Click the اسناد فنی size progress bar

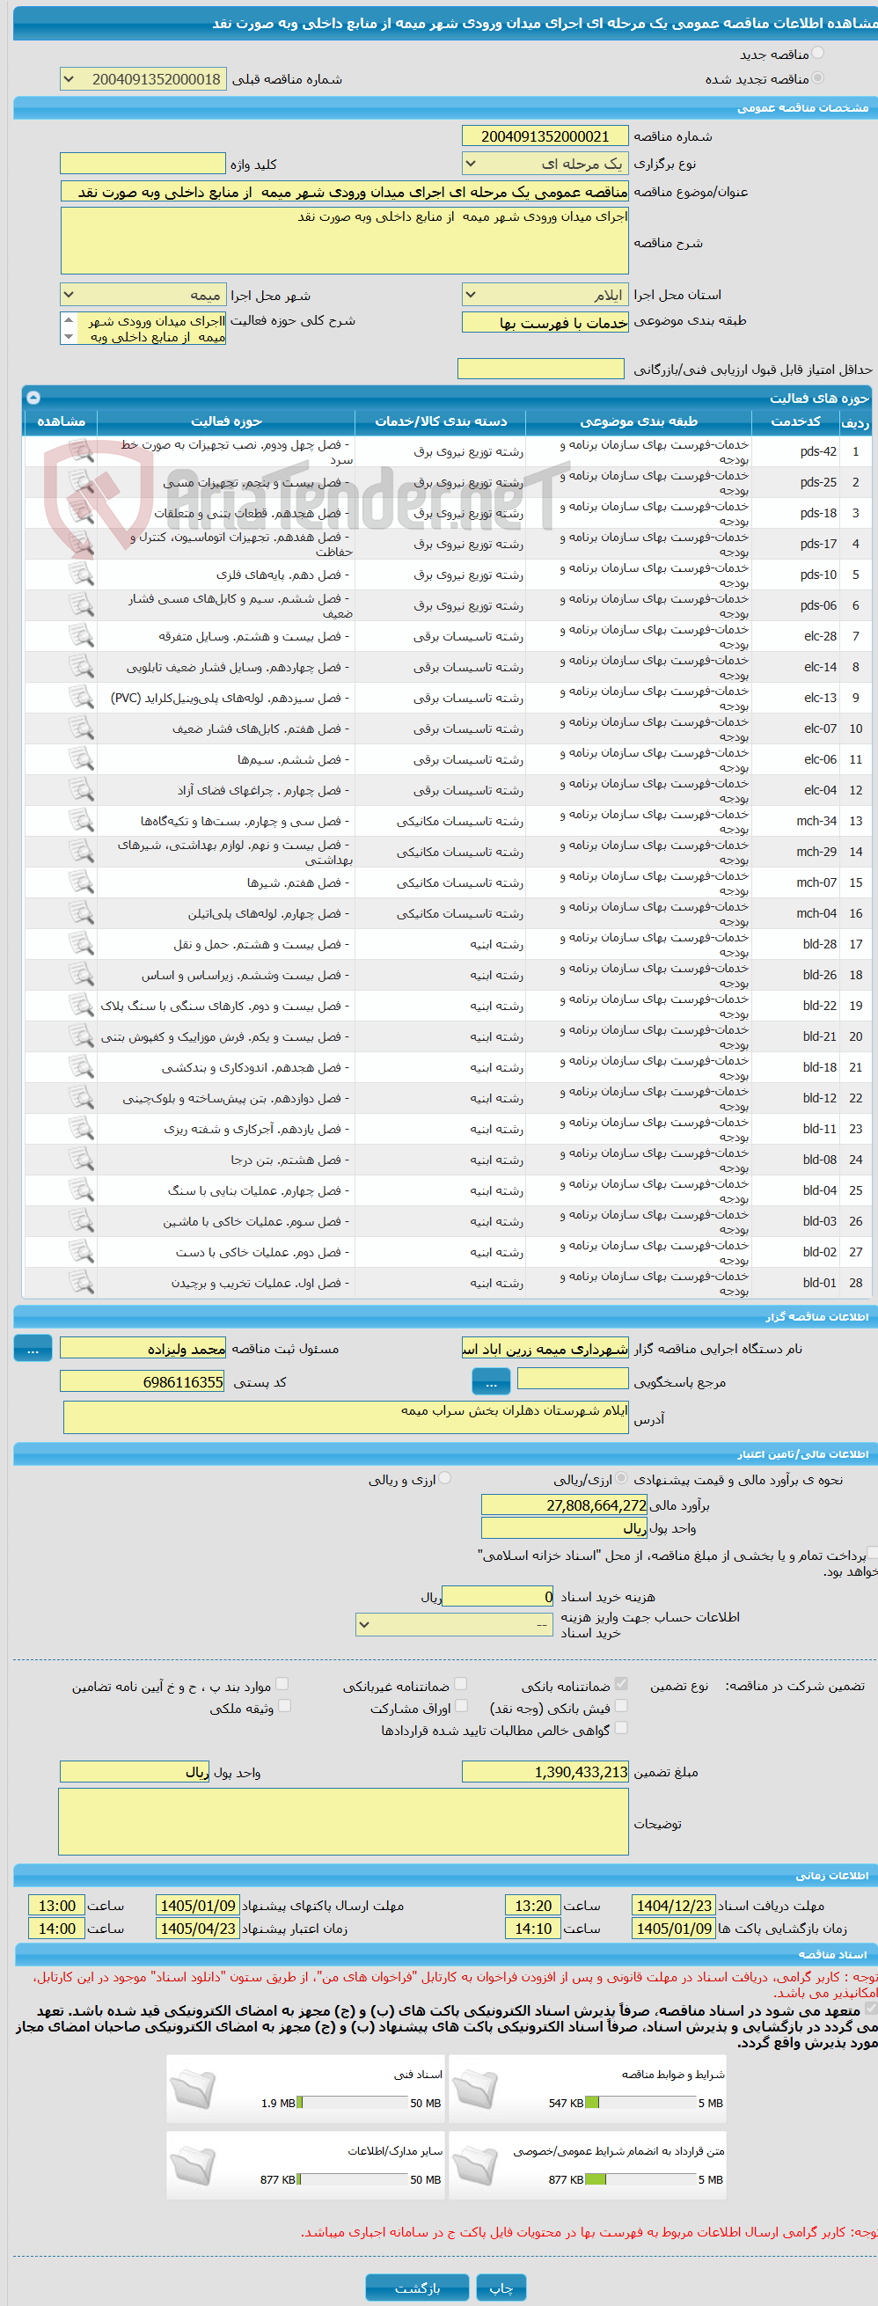[352, 2103]
